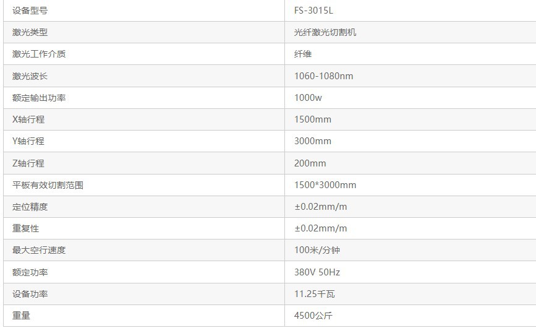Click the 100米/分钟 speed value

317,250
